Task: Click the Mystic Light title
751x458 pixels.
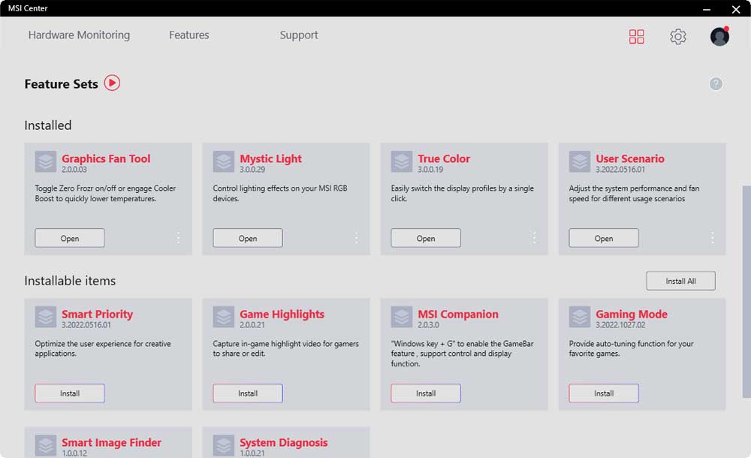Action: coord(270,158)
